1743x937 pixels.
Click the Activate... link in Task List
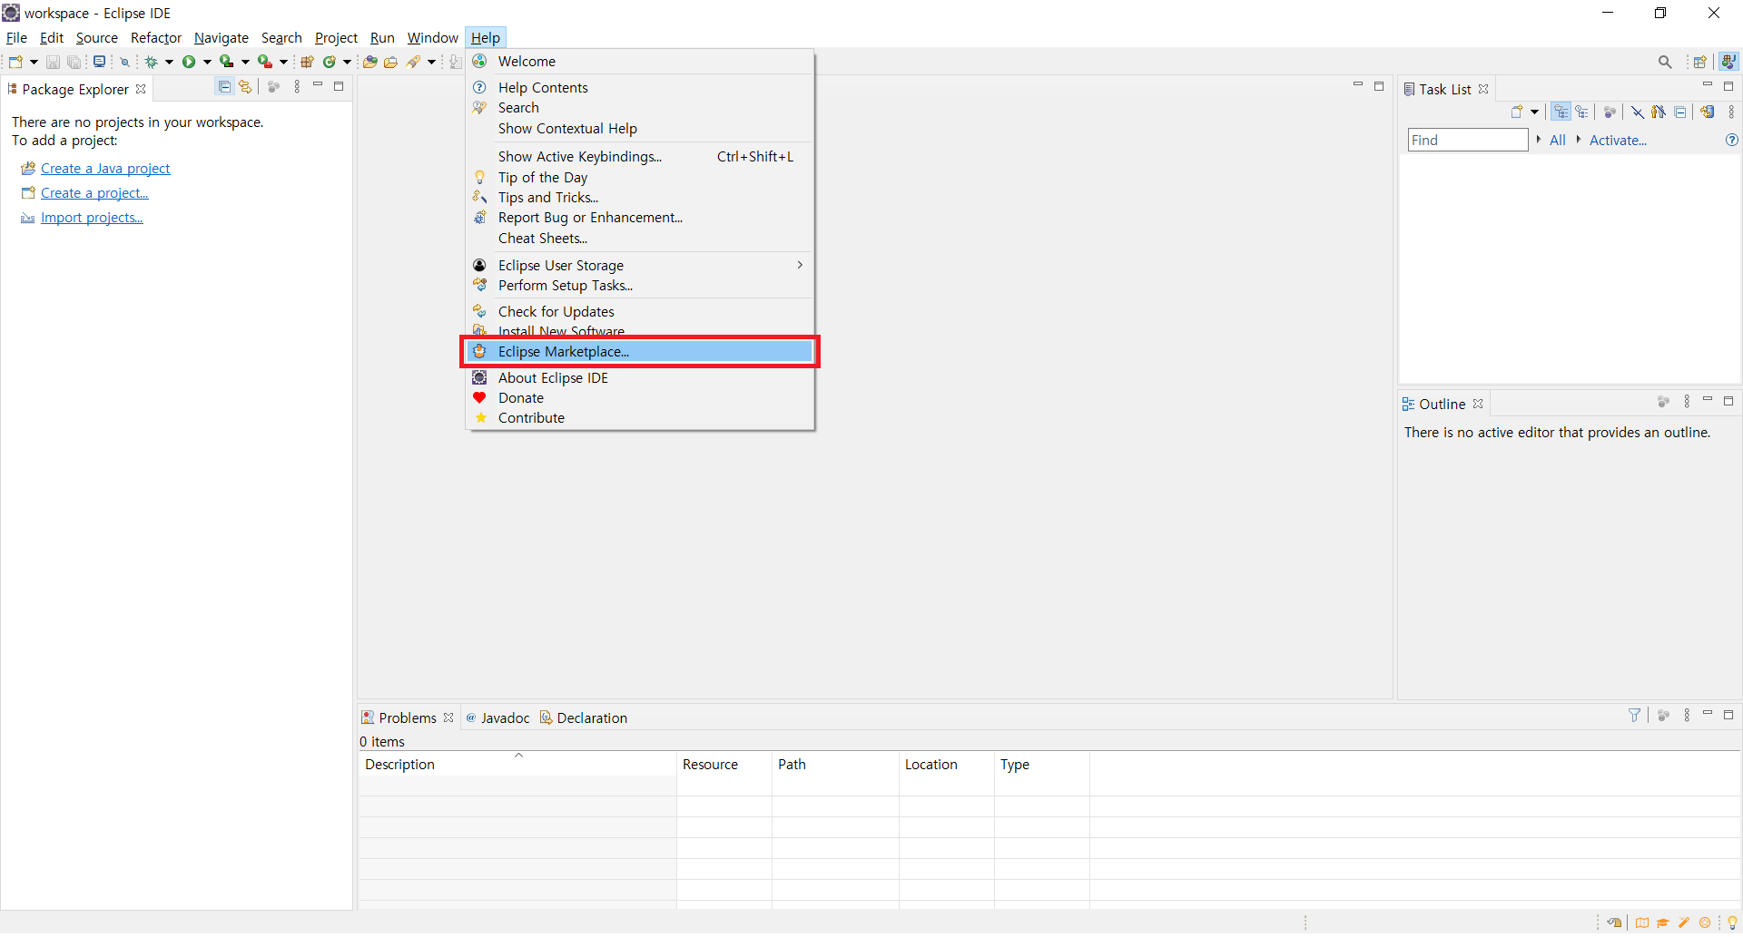[x=1618, y=141]
